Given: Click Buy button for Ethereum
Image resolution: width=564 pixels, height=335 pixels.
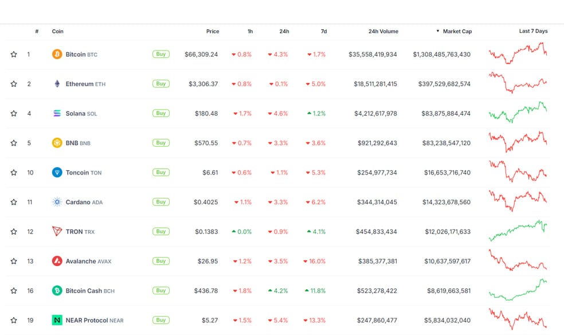Looking at the screenshot, I should 161,84.
